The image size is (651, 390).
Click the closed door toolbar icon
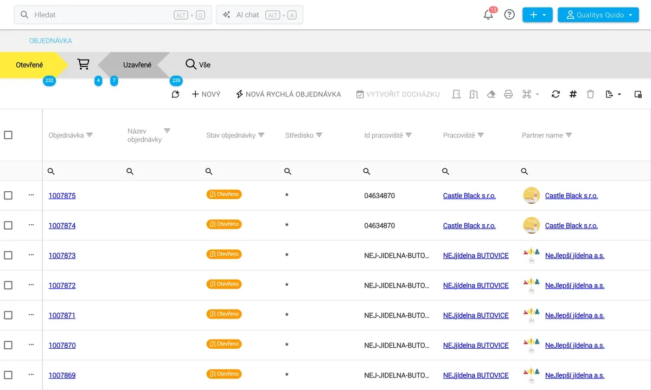[456, 94]
